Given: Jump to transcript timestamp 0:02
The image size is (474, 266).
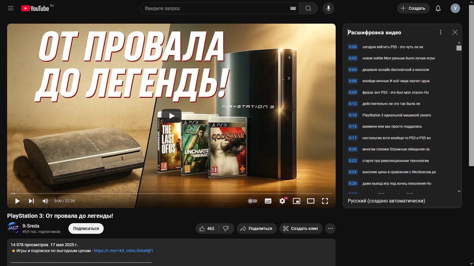Looking at the screenshot, I should 353,58.
